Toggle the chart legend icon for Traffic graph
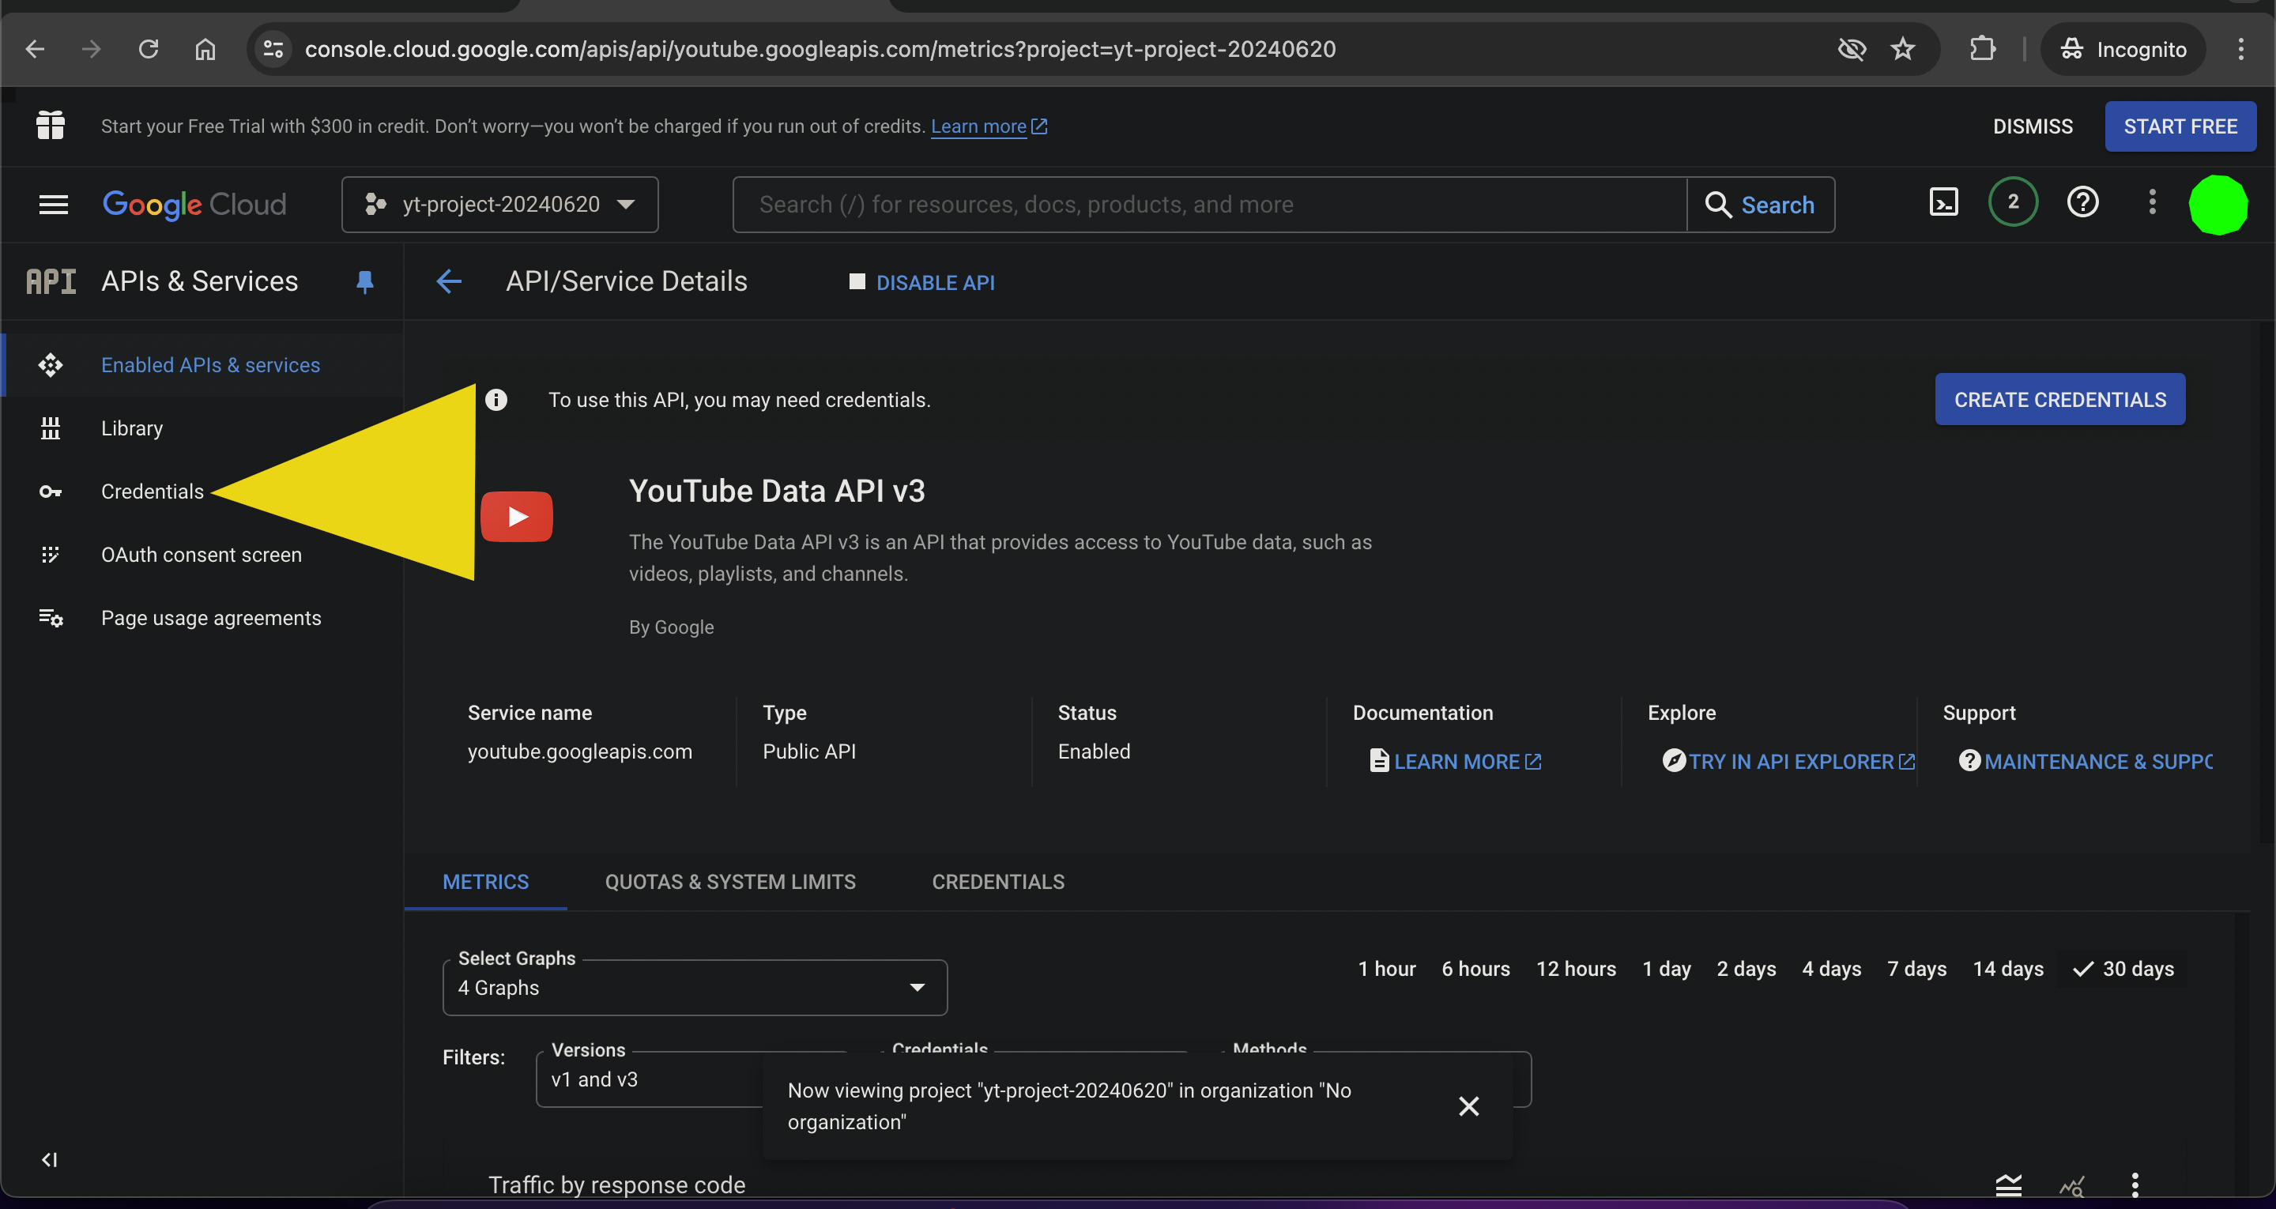This screenshot has width=2276, height=1209. (2008, 1185)
